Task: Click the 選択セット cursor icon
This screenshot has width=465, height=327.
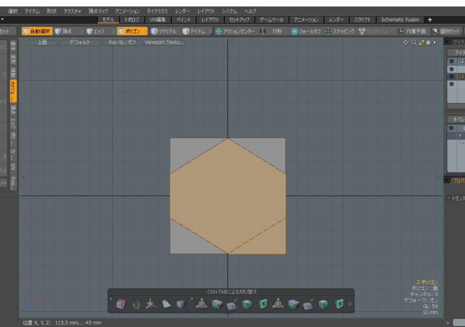Action: pos(435,31)
